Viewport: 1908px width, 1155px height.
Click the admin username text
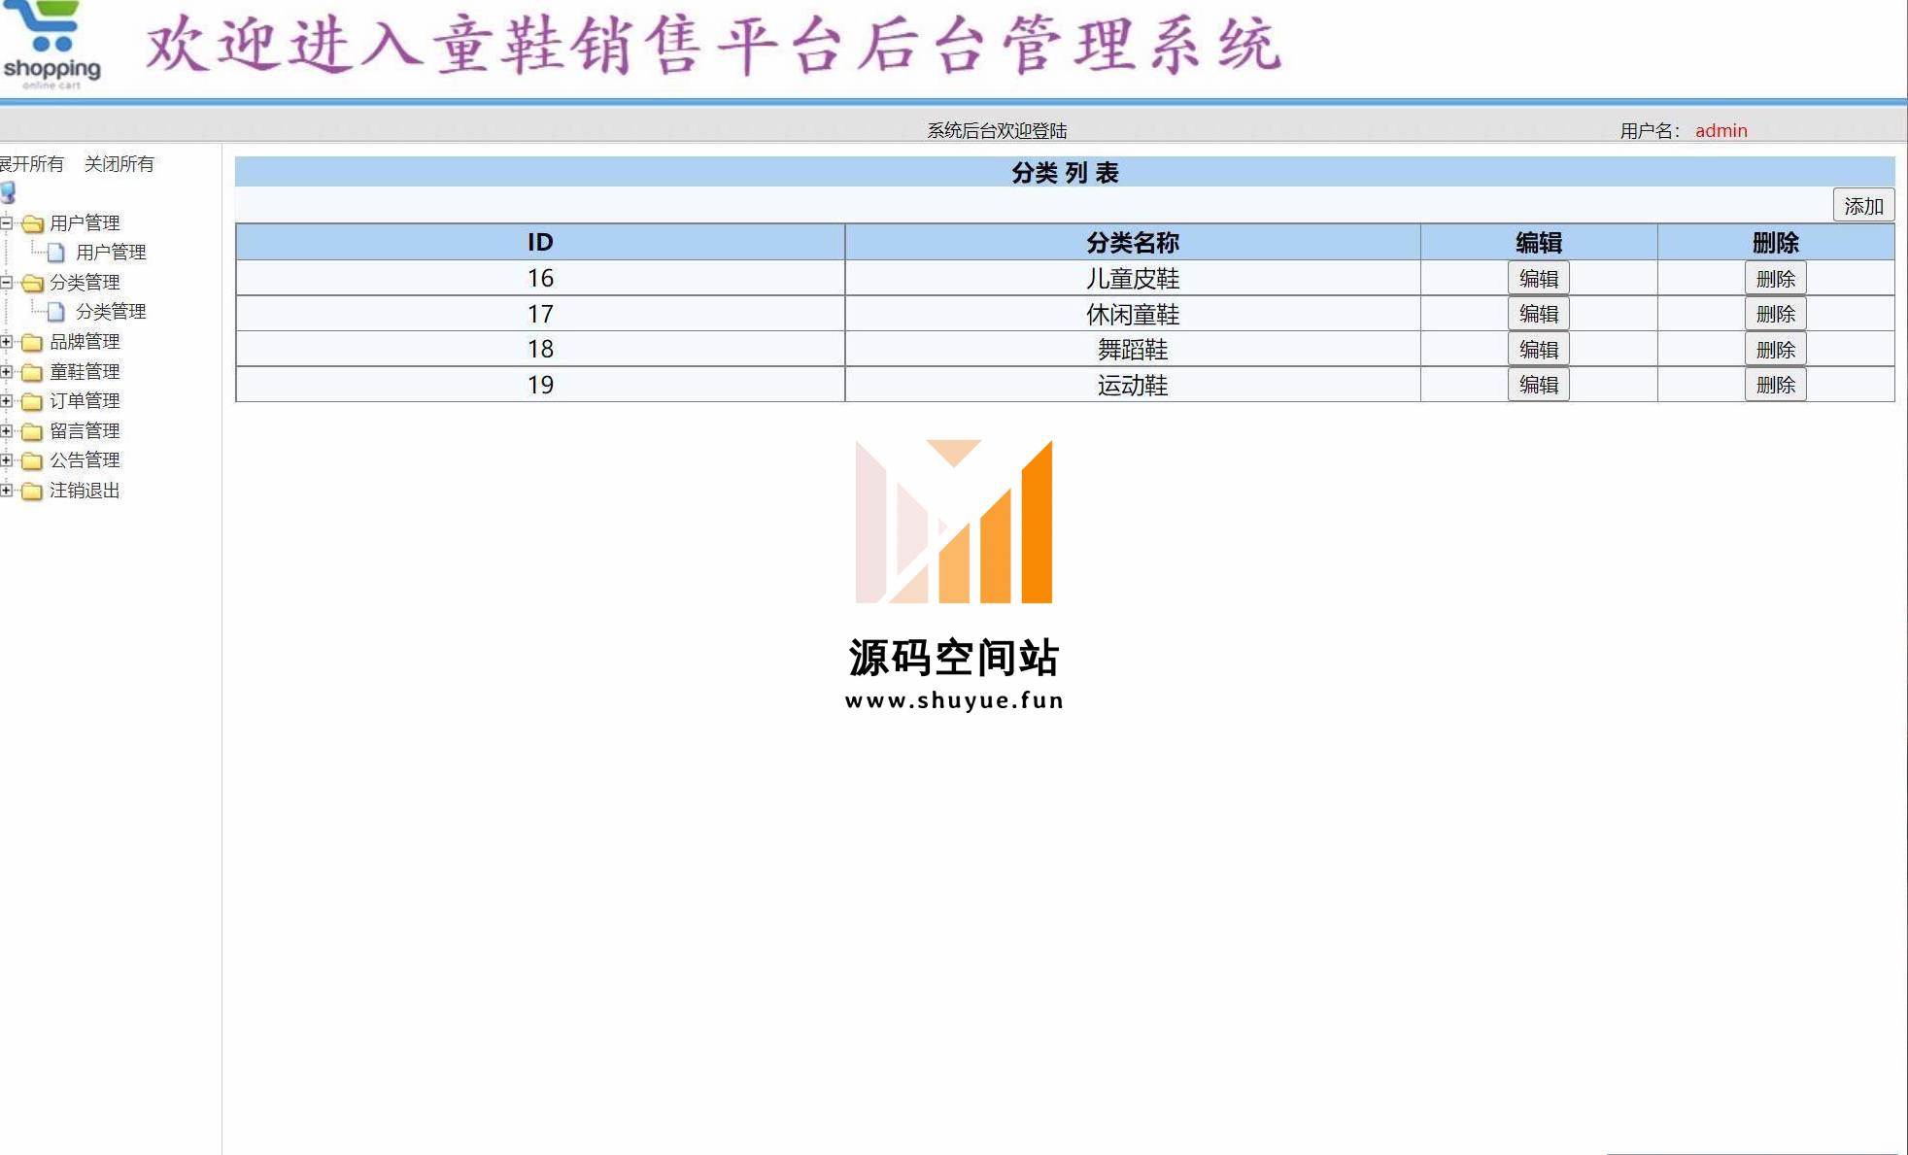click(1721, 130)
